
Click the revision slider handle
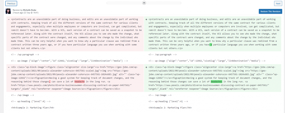144,3
